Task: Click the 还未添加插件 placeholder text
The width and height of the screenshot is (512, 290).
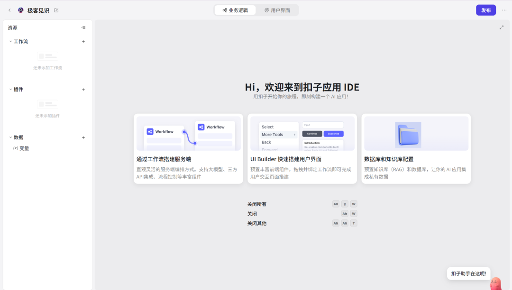Action: pyautogui.click(x=48, y=116)
